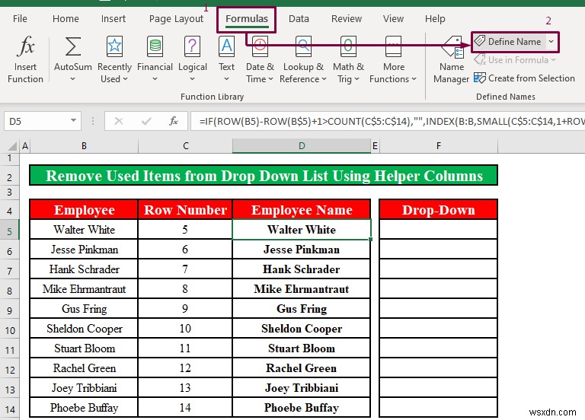
Task: Select column B header
Action: pos(84,146)
